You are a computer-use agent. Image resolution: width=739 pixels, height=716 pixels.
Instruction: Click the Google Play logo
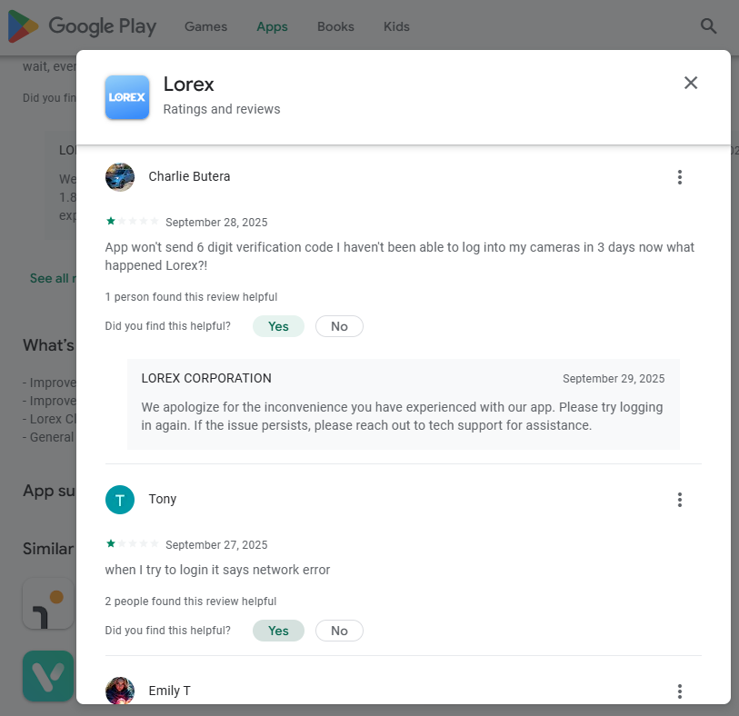pos(82,26)
